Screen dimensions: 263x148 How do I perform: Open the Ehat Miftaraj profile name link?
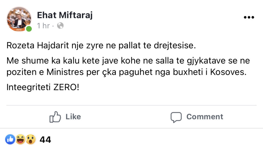click(65, 15)
